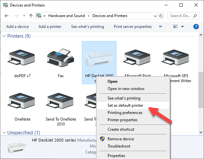204x159 pixels.
Task: Collapse the Printers (9) group
Action: pyautogui.click(x=4, y=36)
